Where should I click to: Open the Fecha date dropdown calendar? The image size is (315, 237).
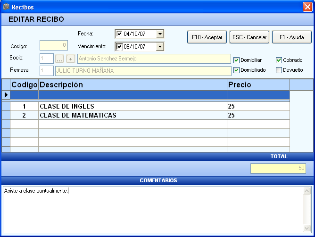coord(160,34)
